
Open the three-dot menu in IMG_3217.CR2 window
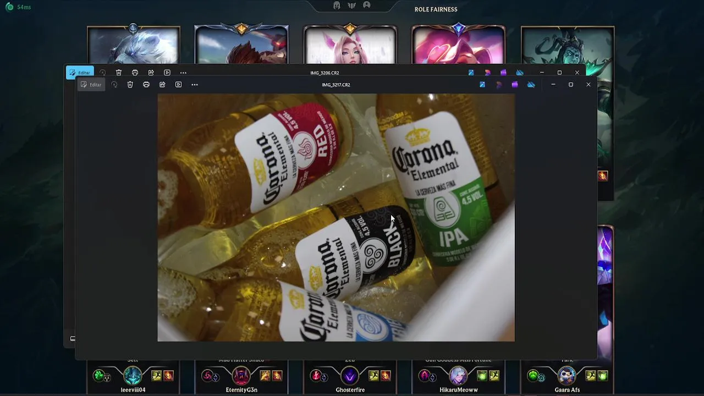[195, 85]
